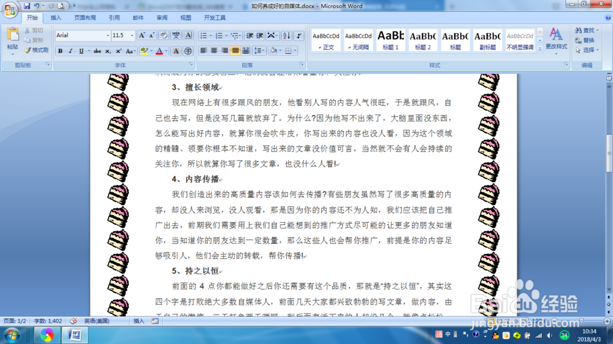The image size is (613, 344).
Task: Toggle italic formatting
Action: [70, 51]
